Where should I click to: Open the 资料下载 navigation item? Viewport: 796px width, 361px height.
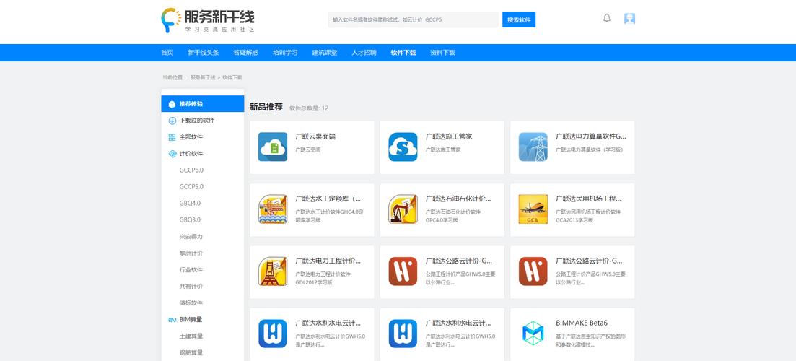click(442, 52)
